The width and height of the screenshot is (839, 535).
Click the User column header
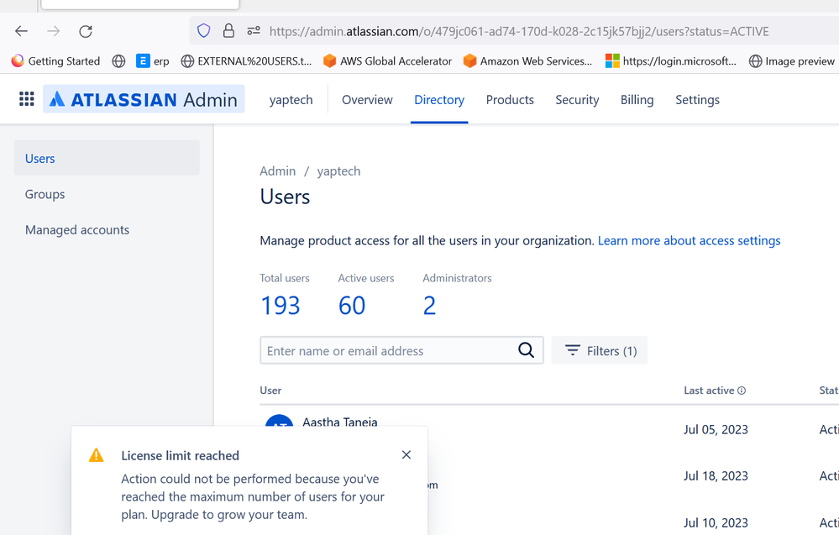pyautogui.click(x=270, y=391)
